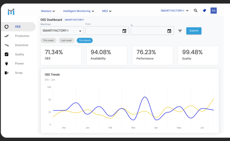Expand the Machines SMART-FACTORY-I dropdown
This screenshot has height=141, width=230.
[x=62, y=31]
